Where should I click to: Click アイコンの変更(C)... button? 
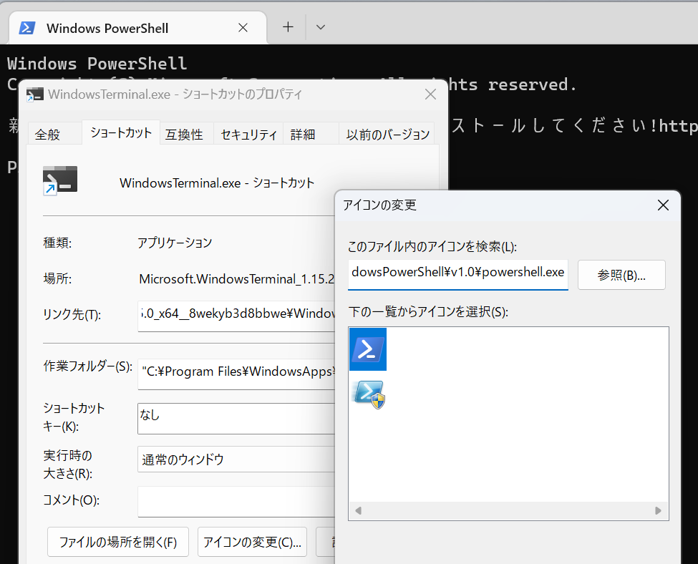(253, 542)
